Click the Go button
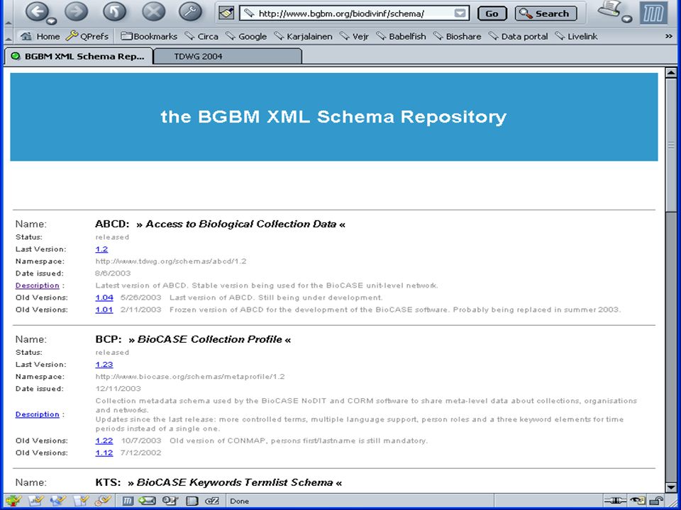 coord(492,13)
